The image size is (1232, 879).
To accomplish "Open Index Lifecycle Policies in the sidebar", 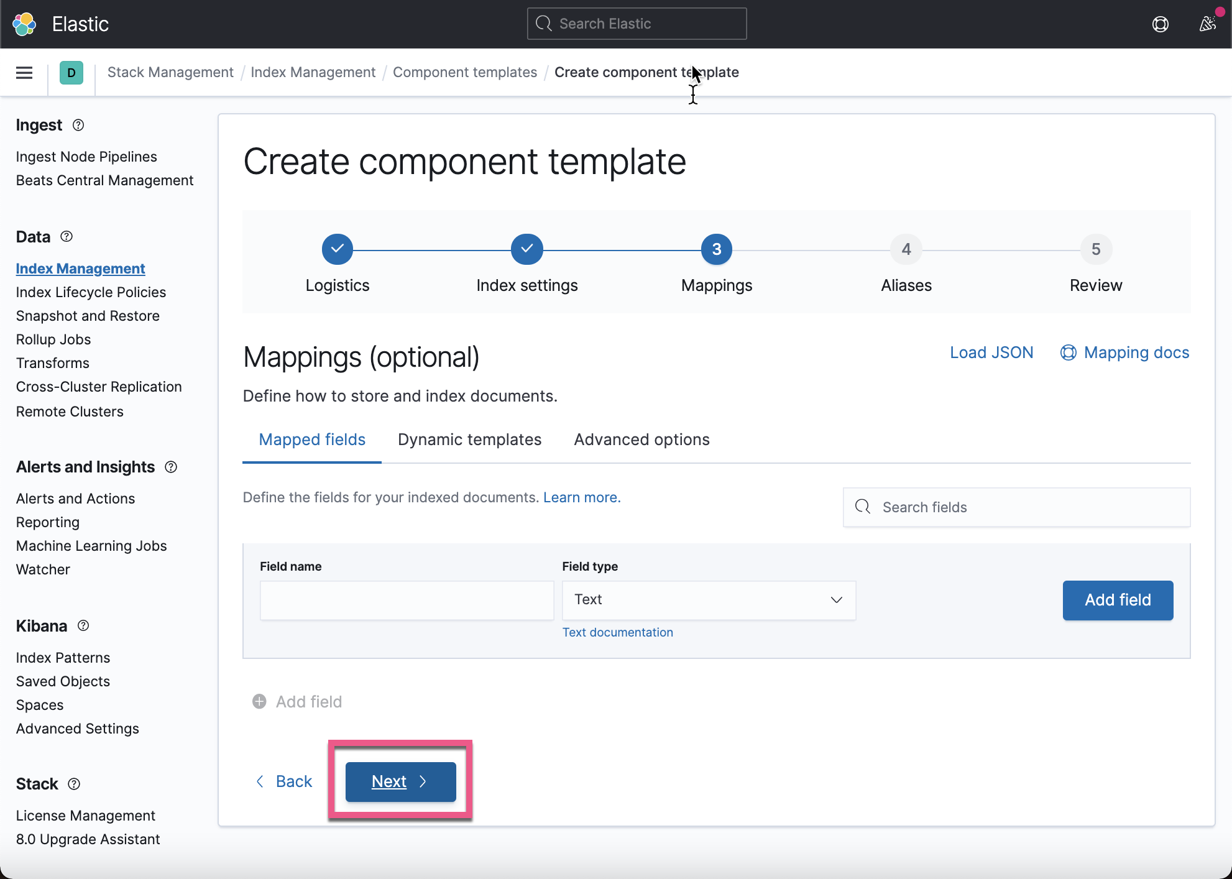I will point(91,292).
